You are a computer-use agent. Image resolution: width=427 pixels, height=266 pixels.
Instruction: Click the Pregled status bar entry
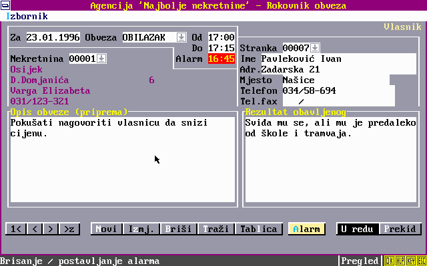click(x=360, y=261)
